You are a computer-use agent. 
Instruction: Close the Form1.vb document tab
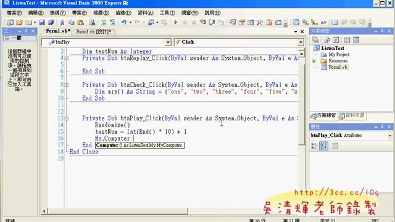click(302, 31)
